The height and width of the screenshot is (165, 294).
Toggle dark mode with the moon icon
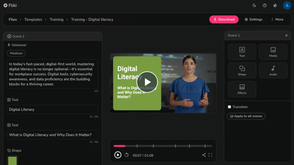tap(254, 5)
